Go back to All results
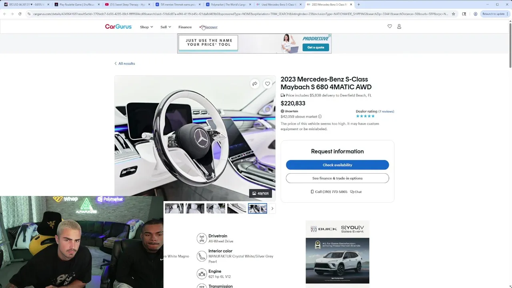512x288 pixels. pos(124,64)
